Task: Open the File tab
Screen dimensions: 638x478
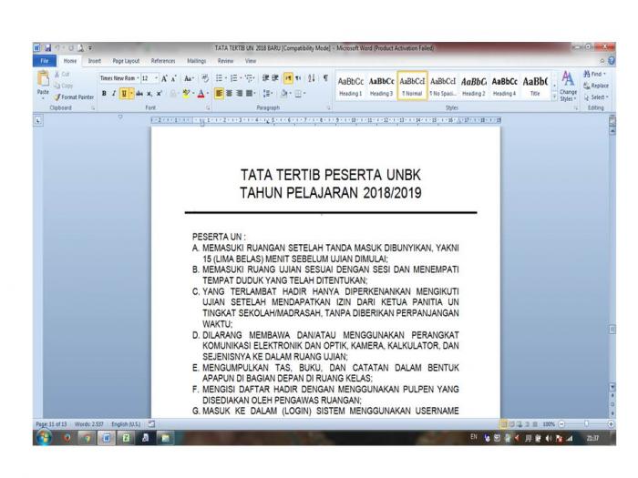Action: coord(45,61)
